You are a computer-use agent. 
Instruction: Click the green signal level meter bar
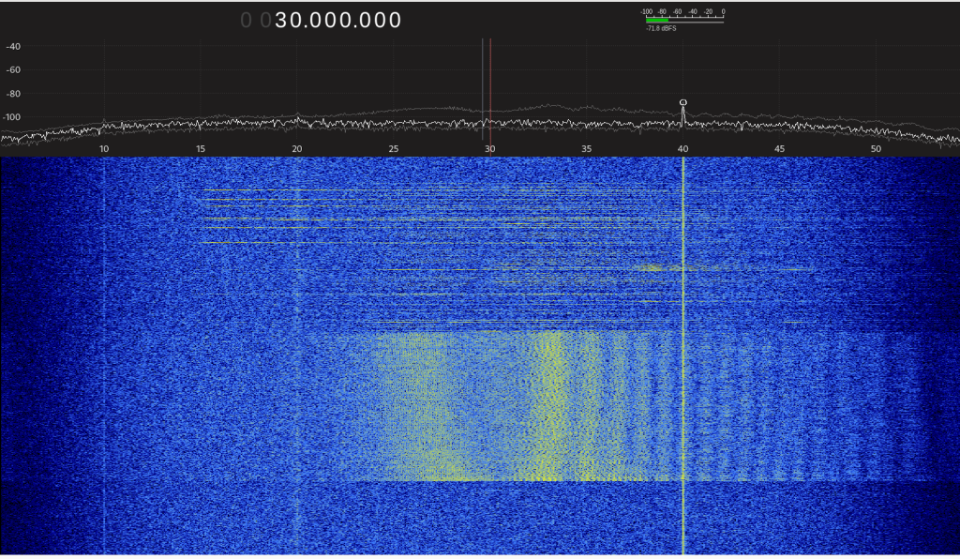[657, 21]
